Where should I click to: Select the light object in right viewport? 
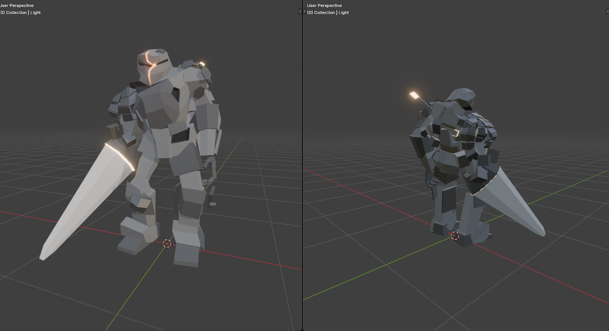(414, 95)
